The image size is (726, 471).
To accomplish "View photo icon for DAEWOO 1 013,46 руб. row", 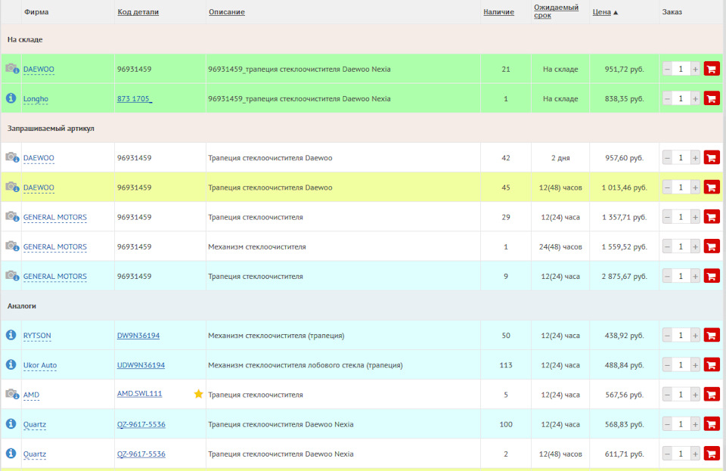I will pyautogui.click(x=12, y=187).
